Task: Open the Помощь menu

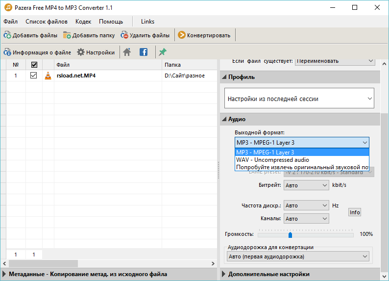Action: [x=111, y=22]
